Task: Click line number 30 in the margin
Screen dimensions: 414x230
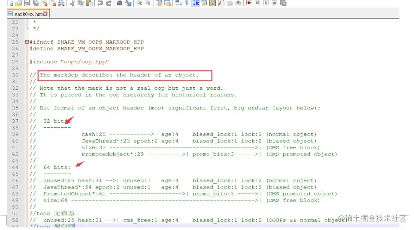Action: [15, 75]
